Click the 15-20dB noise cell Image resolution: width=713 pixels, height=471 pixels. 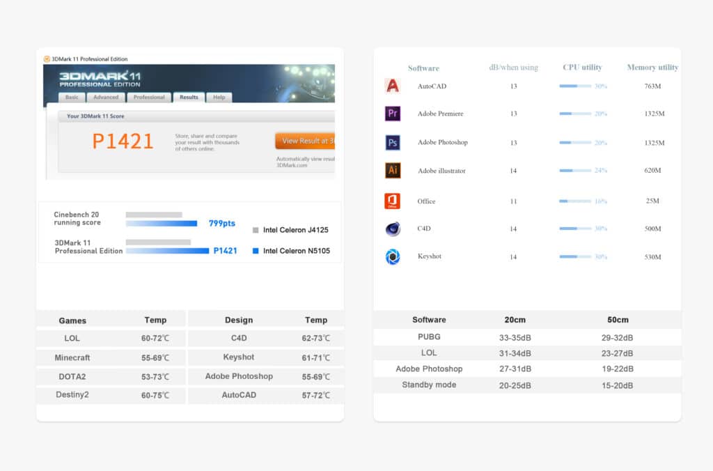(617, 385)
